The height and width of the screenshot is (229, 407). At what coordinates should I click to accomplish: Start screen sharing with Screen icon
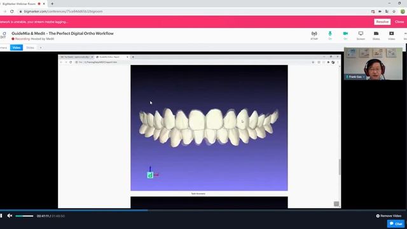tap(361, 36)
